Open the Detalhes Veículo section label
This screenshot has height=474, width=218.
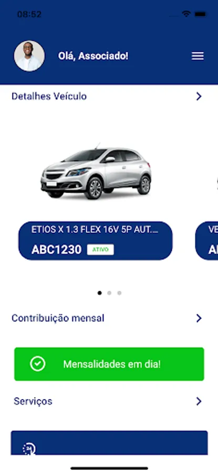pyautogui.click(x=49, y=96)
